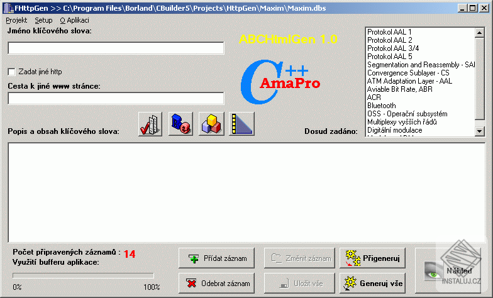Open the O Aplikaci menu
493x298 pixels.
(x=74, y=20)
